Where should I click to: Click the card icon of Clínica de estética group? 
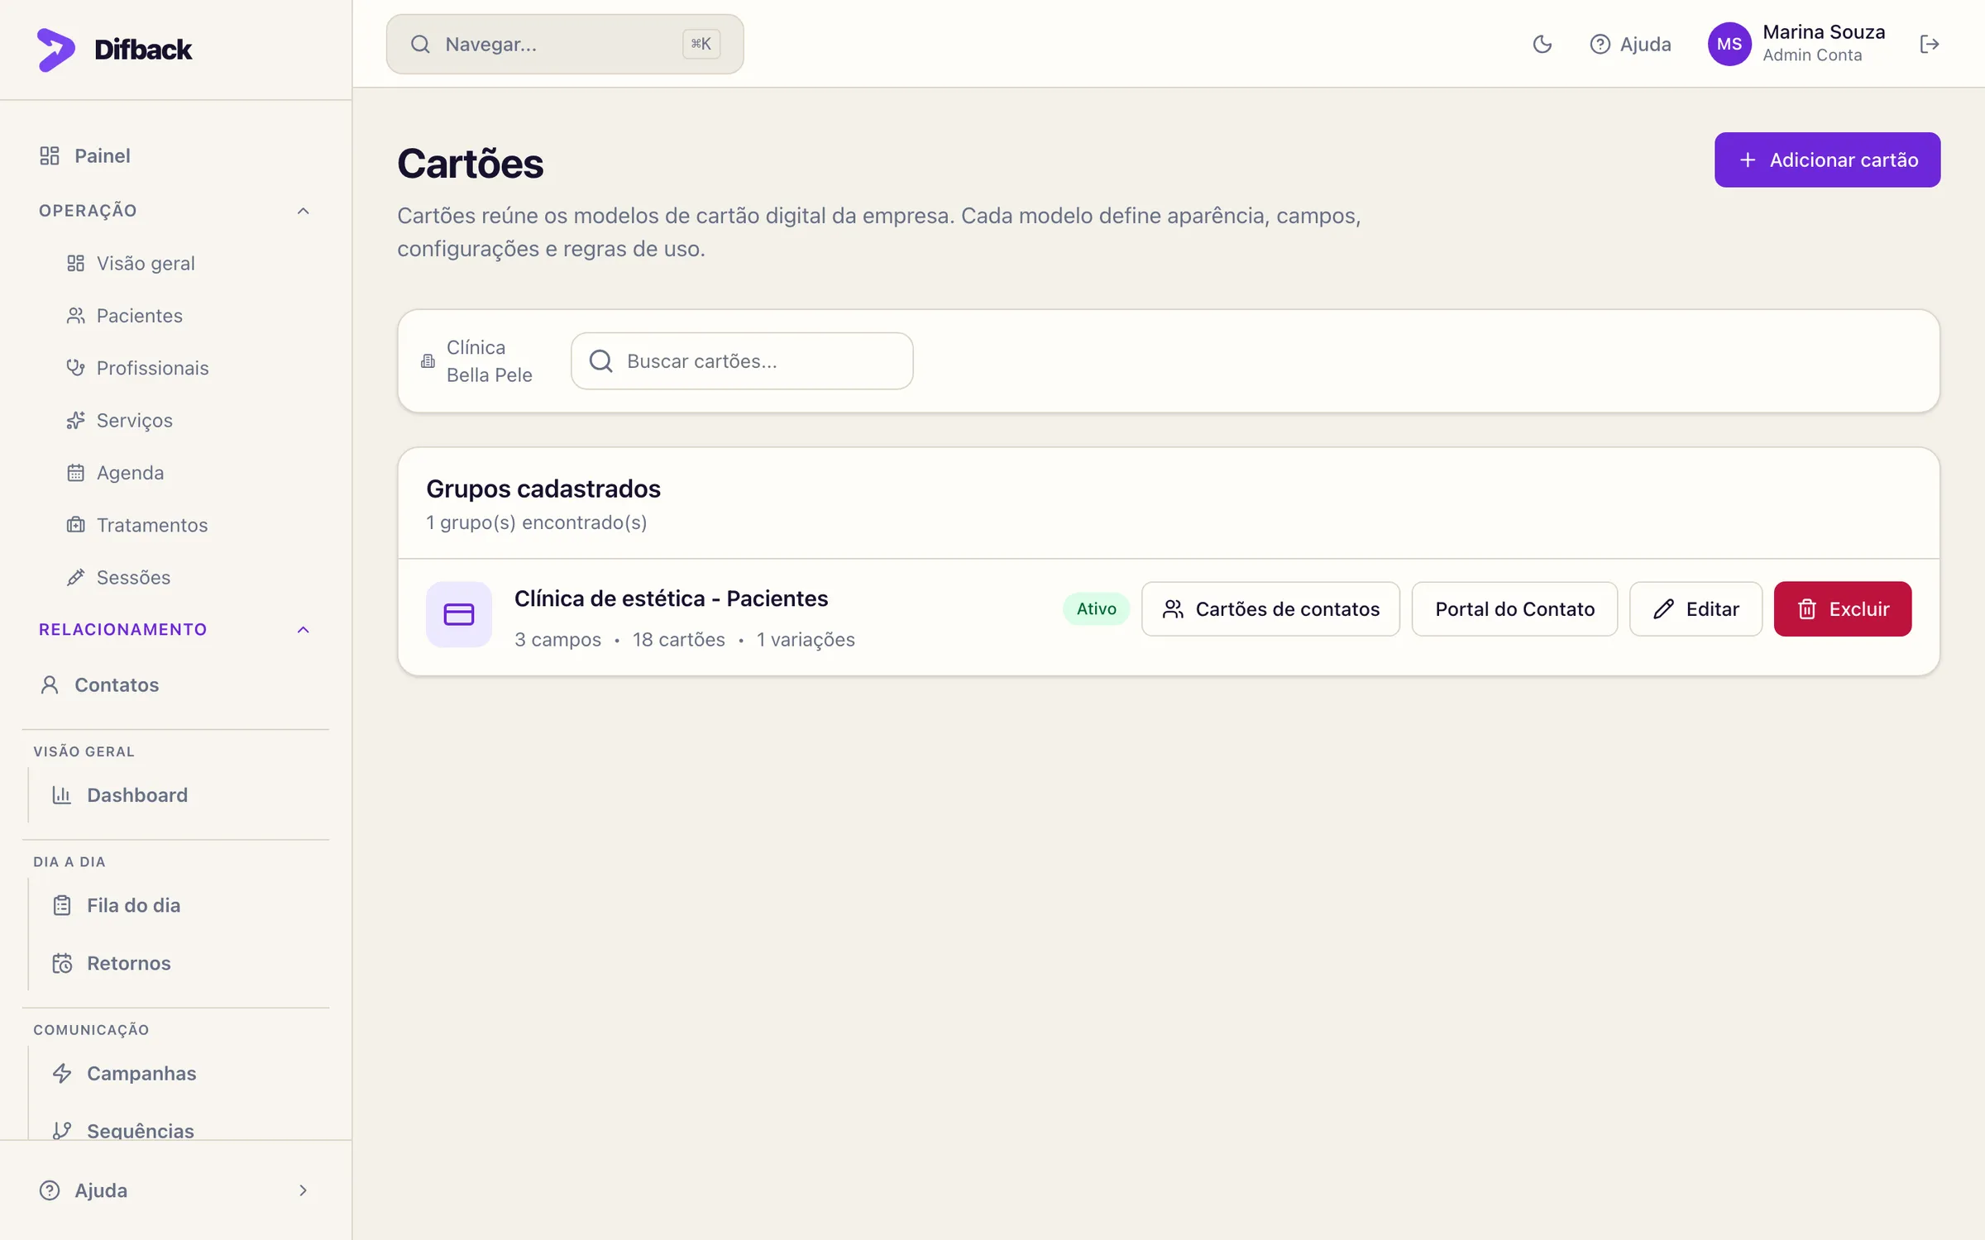click(459, 614)
